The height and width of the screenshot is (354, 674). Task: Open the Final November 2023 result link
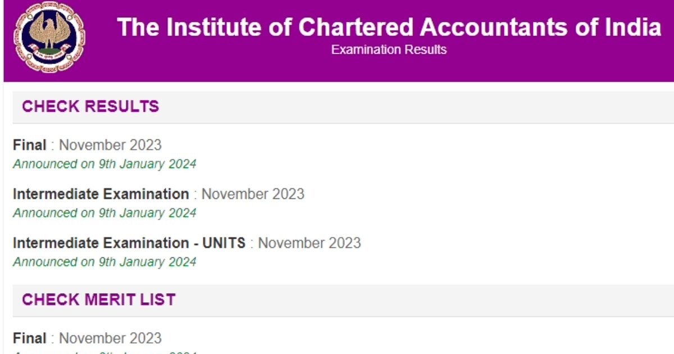point(87,145)
